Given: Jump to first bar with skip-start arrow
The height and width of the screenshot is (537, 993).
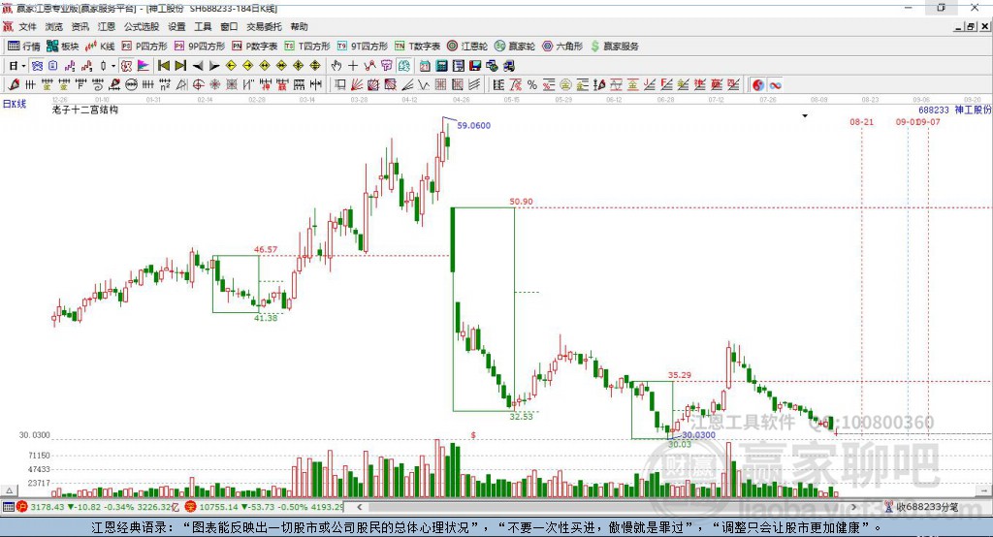Looking at the screenshot, I should 163,66.
